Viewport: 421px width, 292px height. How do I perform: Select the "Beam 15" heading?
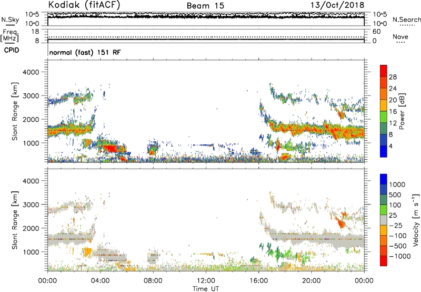click(205, 6)
